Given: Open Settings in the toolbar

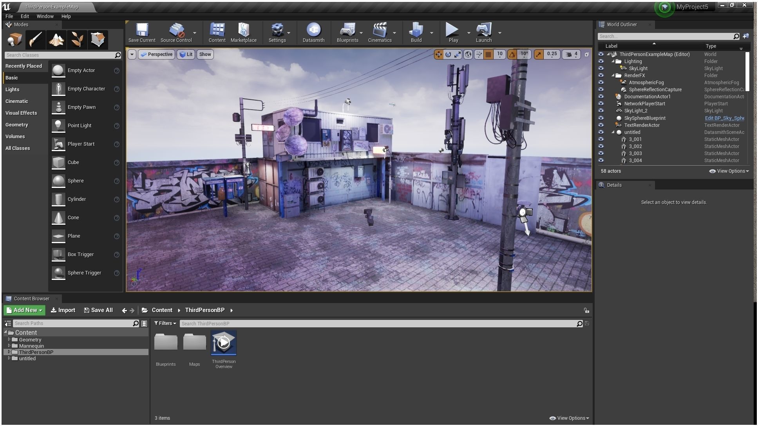Looking at the screenshot, I should pyautogui.click(x=277, y=32).
